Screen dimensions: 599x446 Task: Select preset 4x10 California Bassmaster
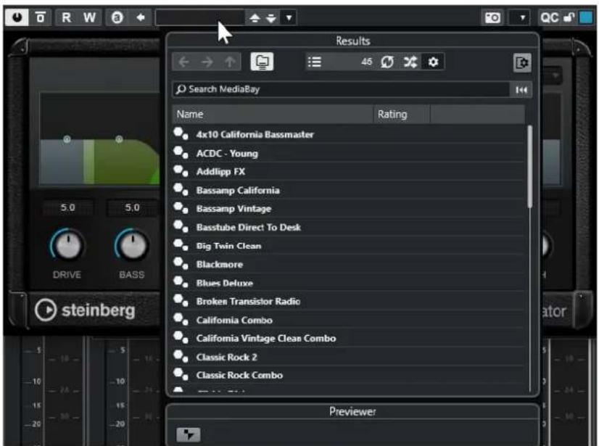coord(349,135)
